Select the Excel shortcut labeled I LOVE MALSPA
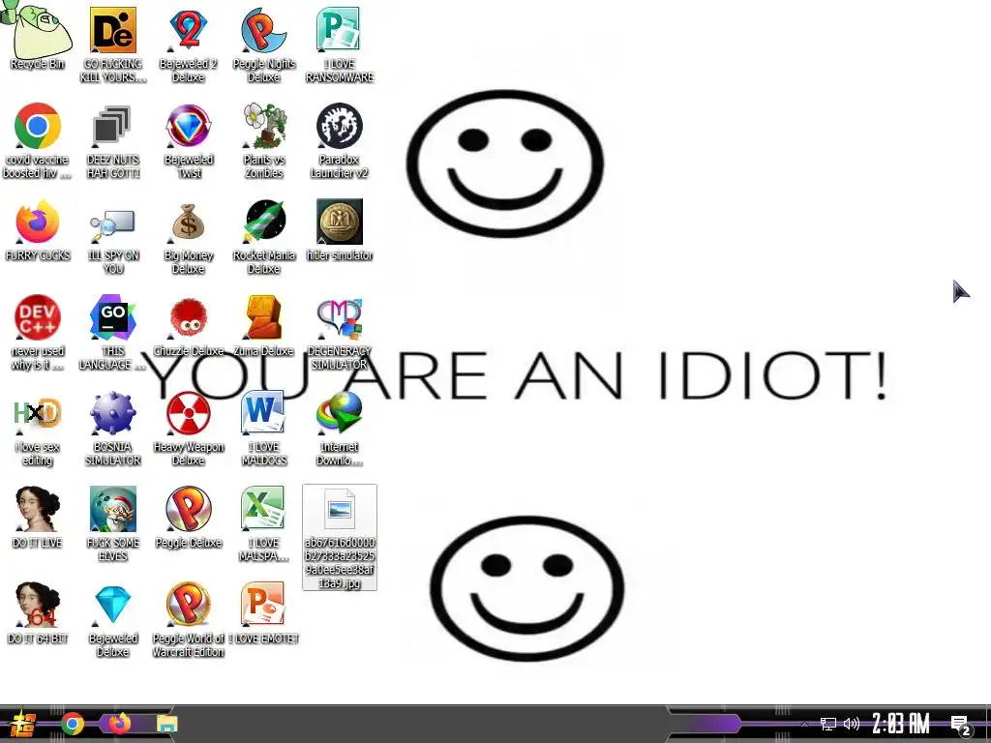Screen dimensions: 991x743 (x=263, y=523)
